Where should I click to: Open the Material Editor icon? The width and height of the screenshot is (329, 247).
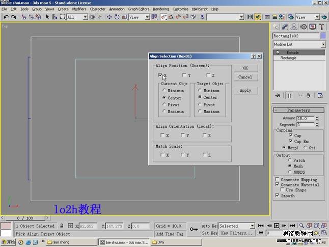click(282, 17)
